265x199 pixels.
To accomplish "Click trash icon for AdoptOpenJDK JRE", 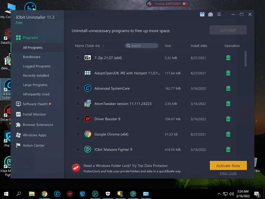I will 228,73.
